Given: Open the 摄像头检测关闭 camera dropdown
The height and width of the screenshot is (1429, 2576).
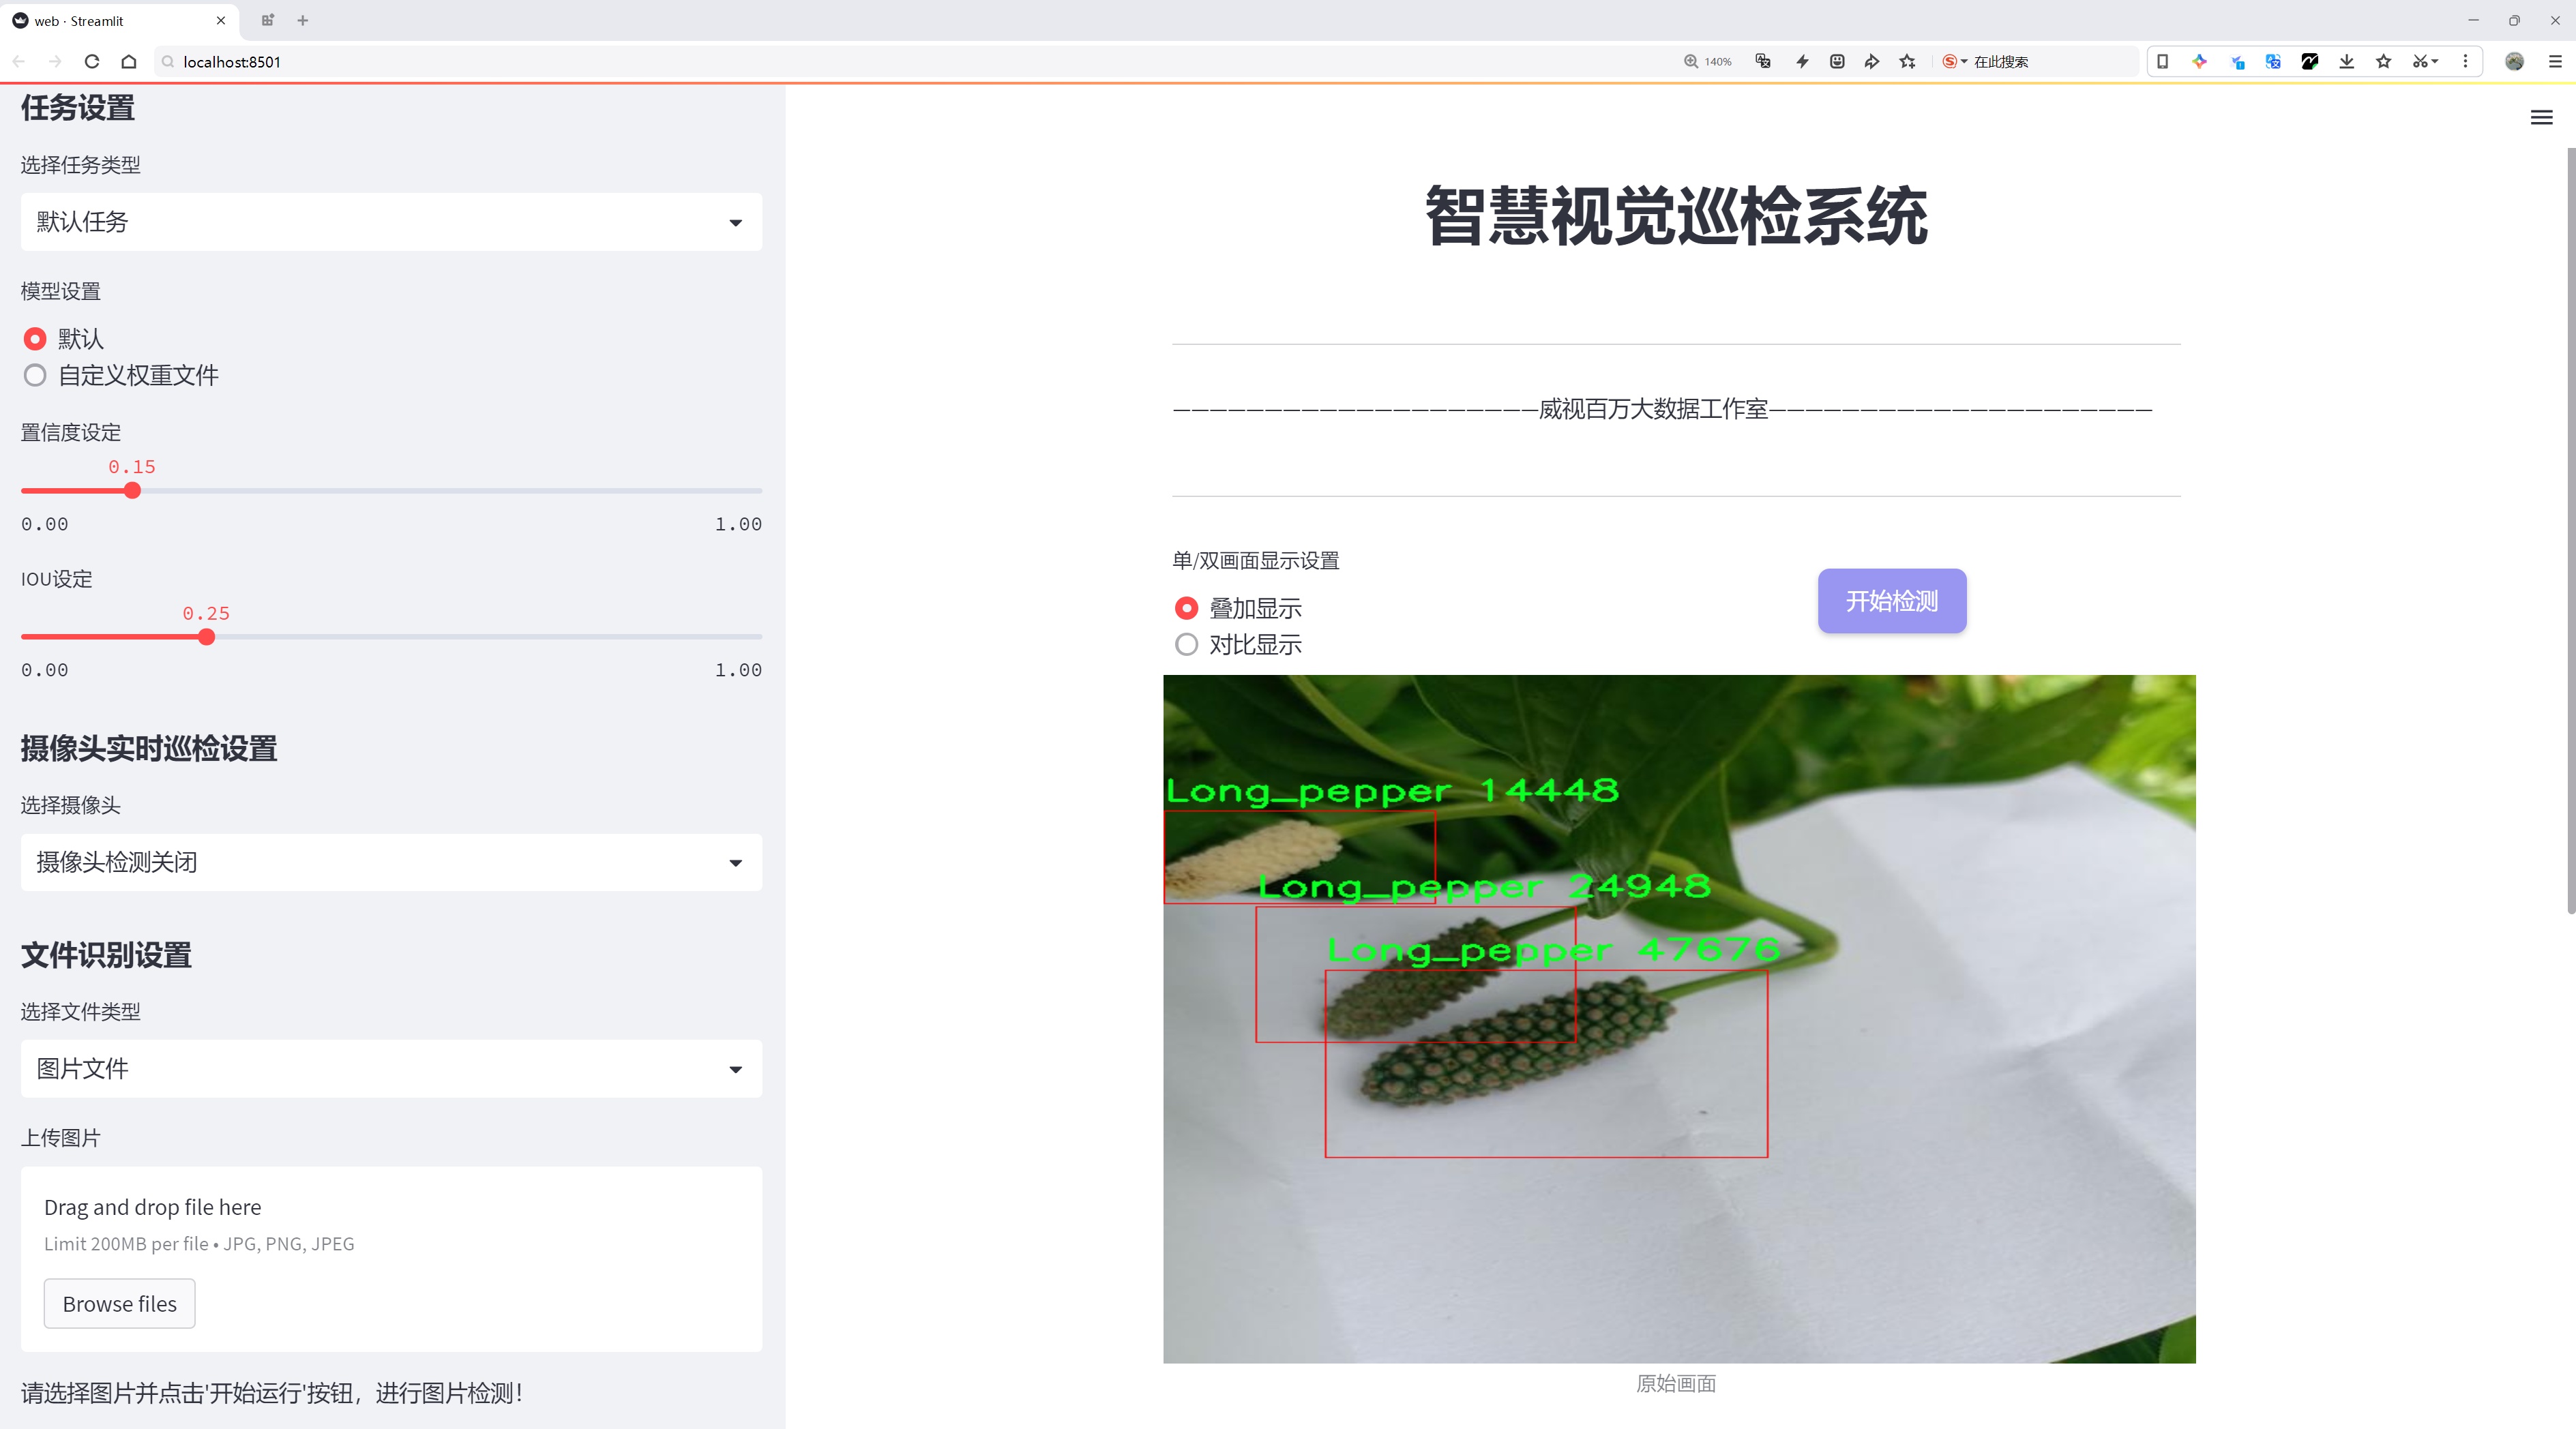Looking at the screenshot, I should pyautogui.click(x=391, y=862).
